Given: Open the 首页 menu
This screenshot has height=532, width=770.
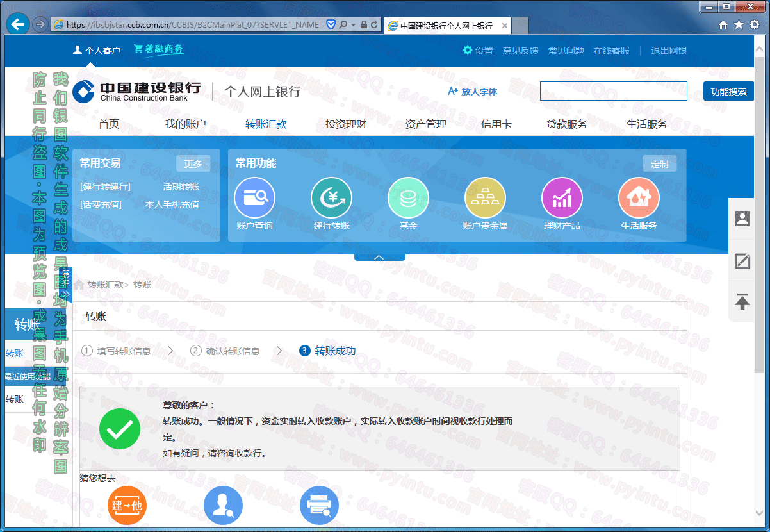Looking at the screenshot, I should coord(109,124).
